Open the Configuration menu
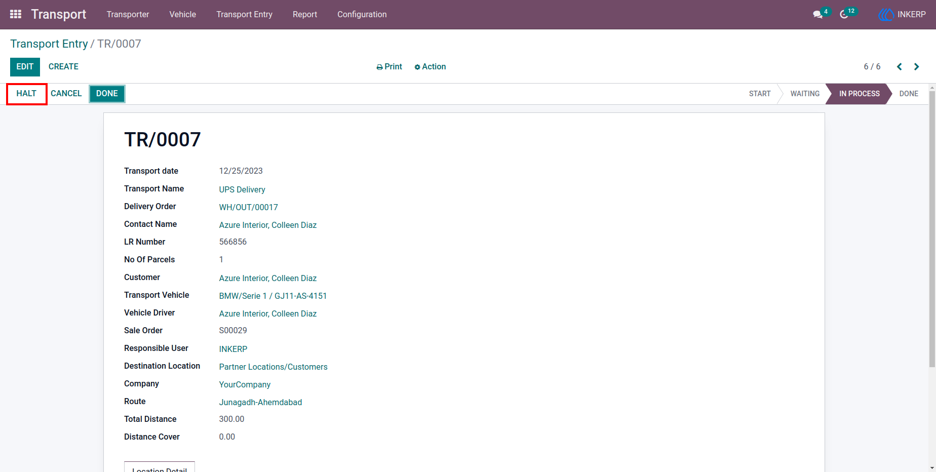 [362, 14]
